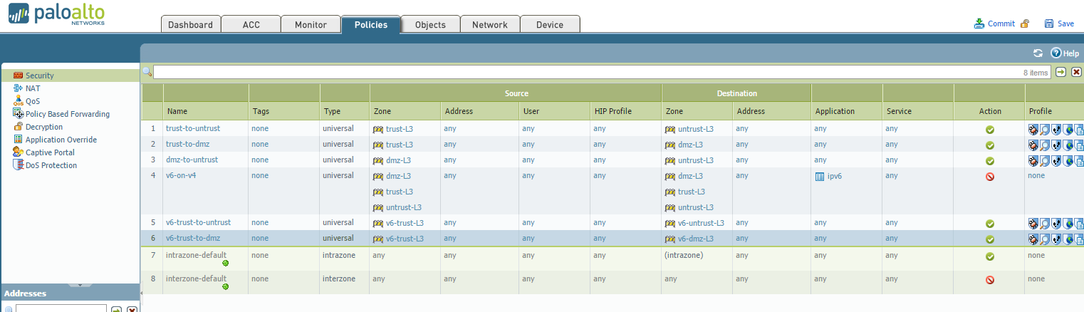Go to the Device tab

(550, 24)
